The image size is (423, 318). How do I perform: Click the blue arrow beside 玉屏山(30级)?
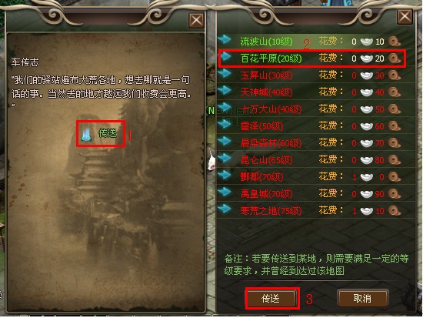(225, 73)
